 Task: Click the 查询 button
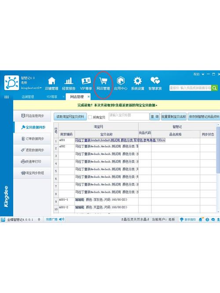coord(155,117)
